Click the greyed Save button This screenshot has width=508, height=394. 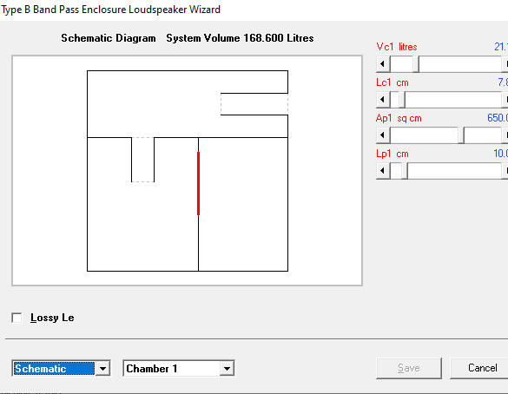409,368
